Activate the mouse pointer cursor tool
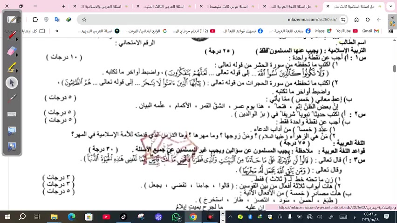This screenshot has width=397, height=223. pyautogui.click(x=12, y=83)
